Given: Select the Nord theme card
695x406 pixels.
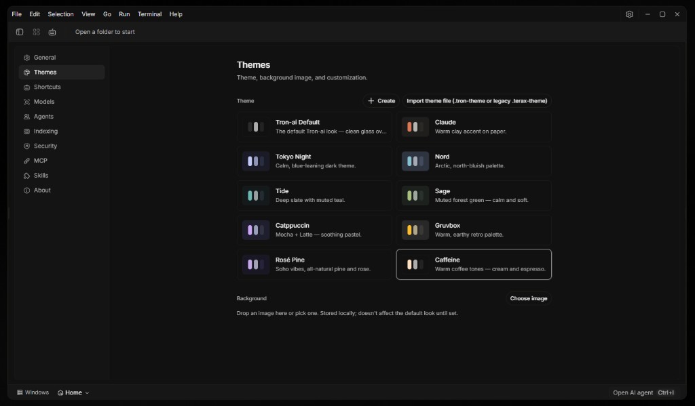Looking at the screenshot, I should [x=474, y=161].
